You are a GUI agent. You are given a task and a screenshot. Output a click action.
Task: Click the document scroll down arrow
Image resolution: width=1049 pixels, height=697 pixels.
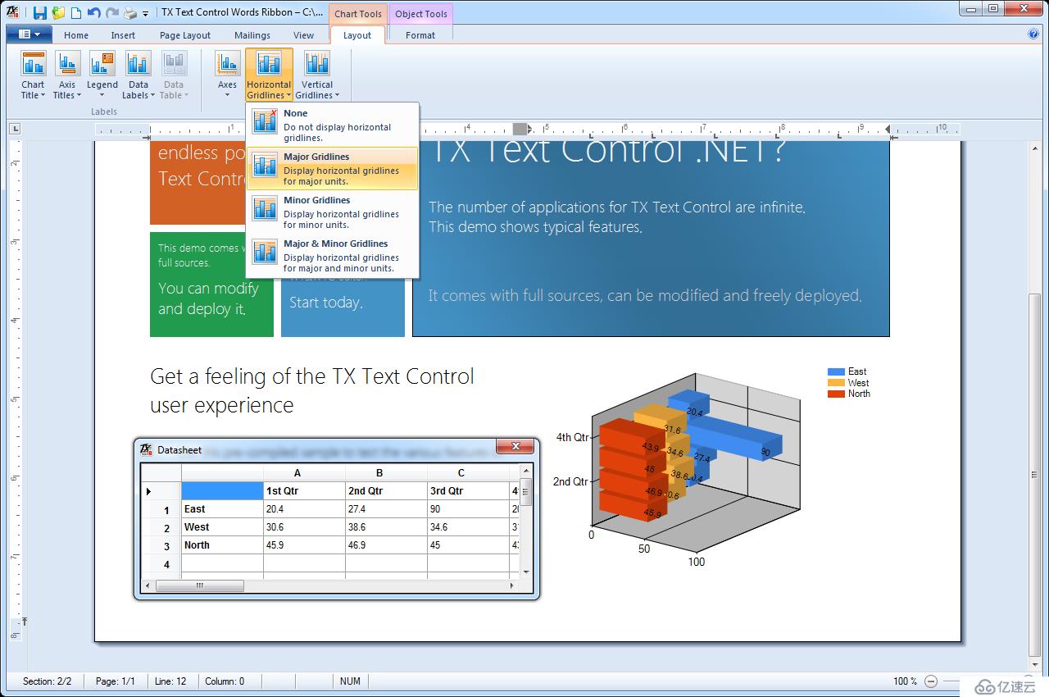point(1034,663)
